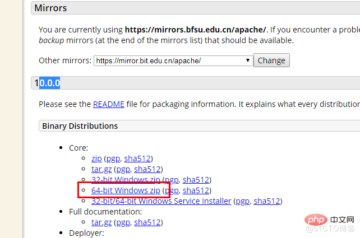Open sha512 for Full documentation tar.gz
The height and width of the screenshot is (238, 360).
147,222
